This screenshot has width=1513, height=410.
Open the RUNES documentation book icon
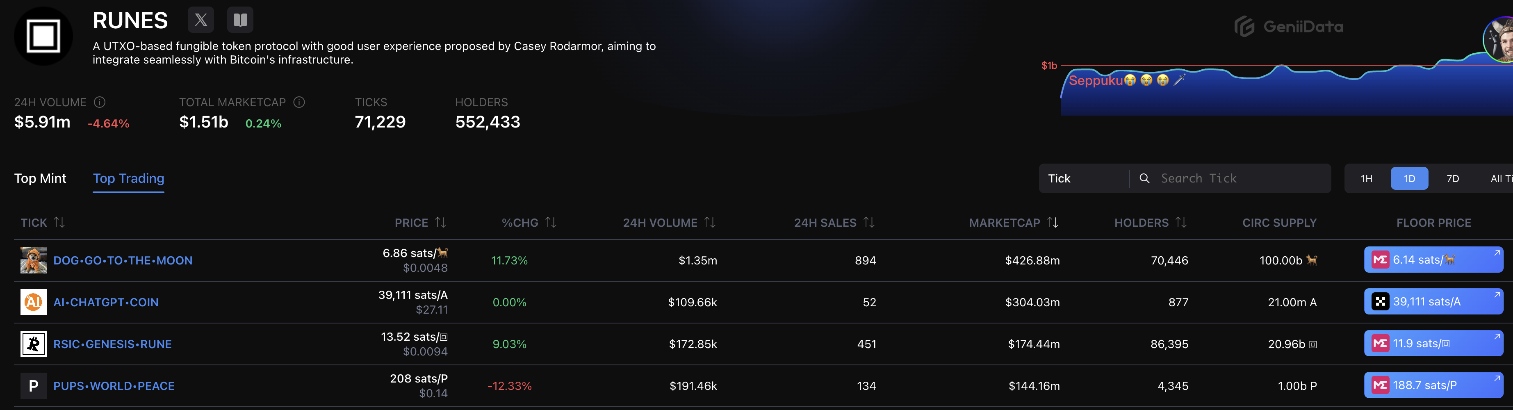pyautogui.click(x=240, y=20)
